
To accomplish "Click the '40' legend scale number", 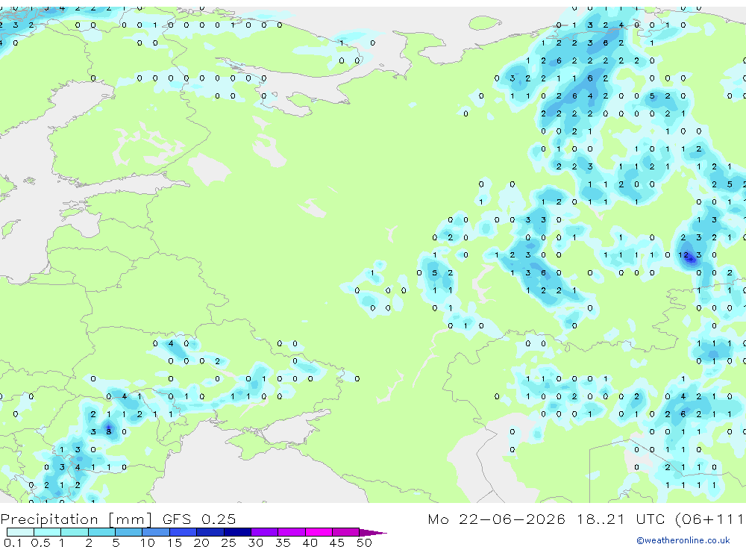I will click(310, 543).
